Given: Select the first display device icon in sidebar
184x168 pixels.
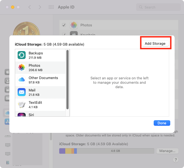Looking at the screenshot, I should 8,145.
